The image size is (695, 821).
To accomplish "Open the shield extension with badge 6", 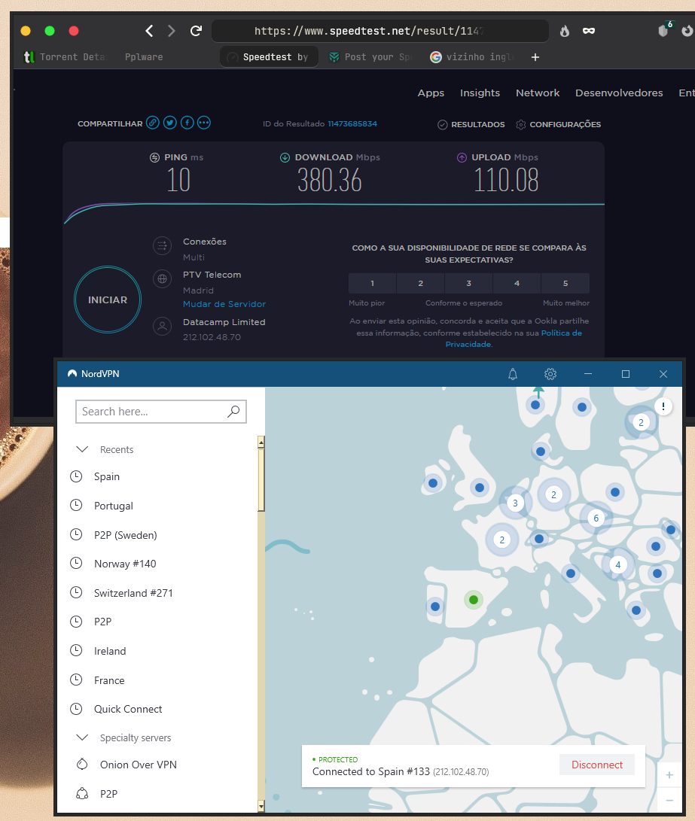I will point(663,30).
